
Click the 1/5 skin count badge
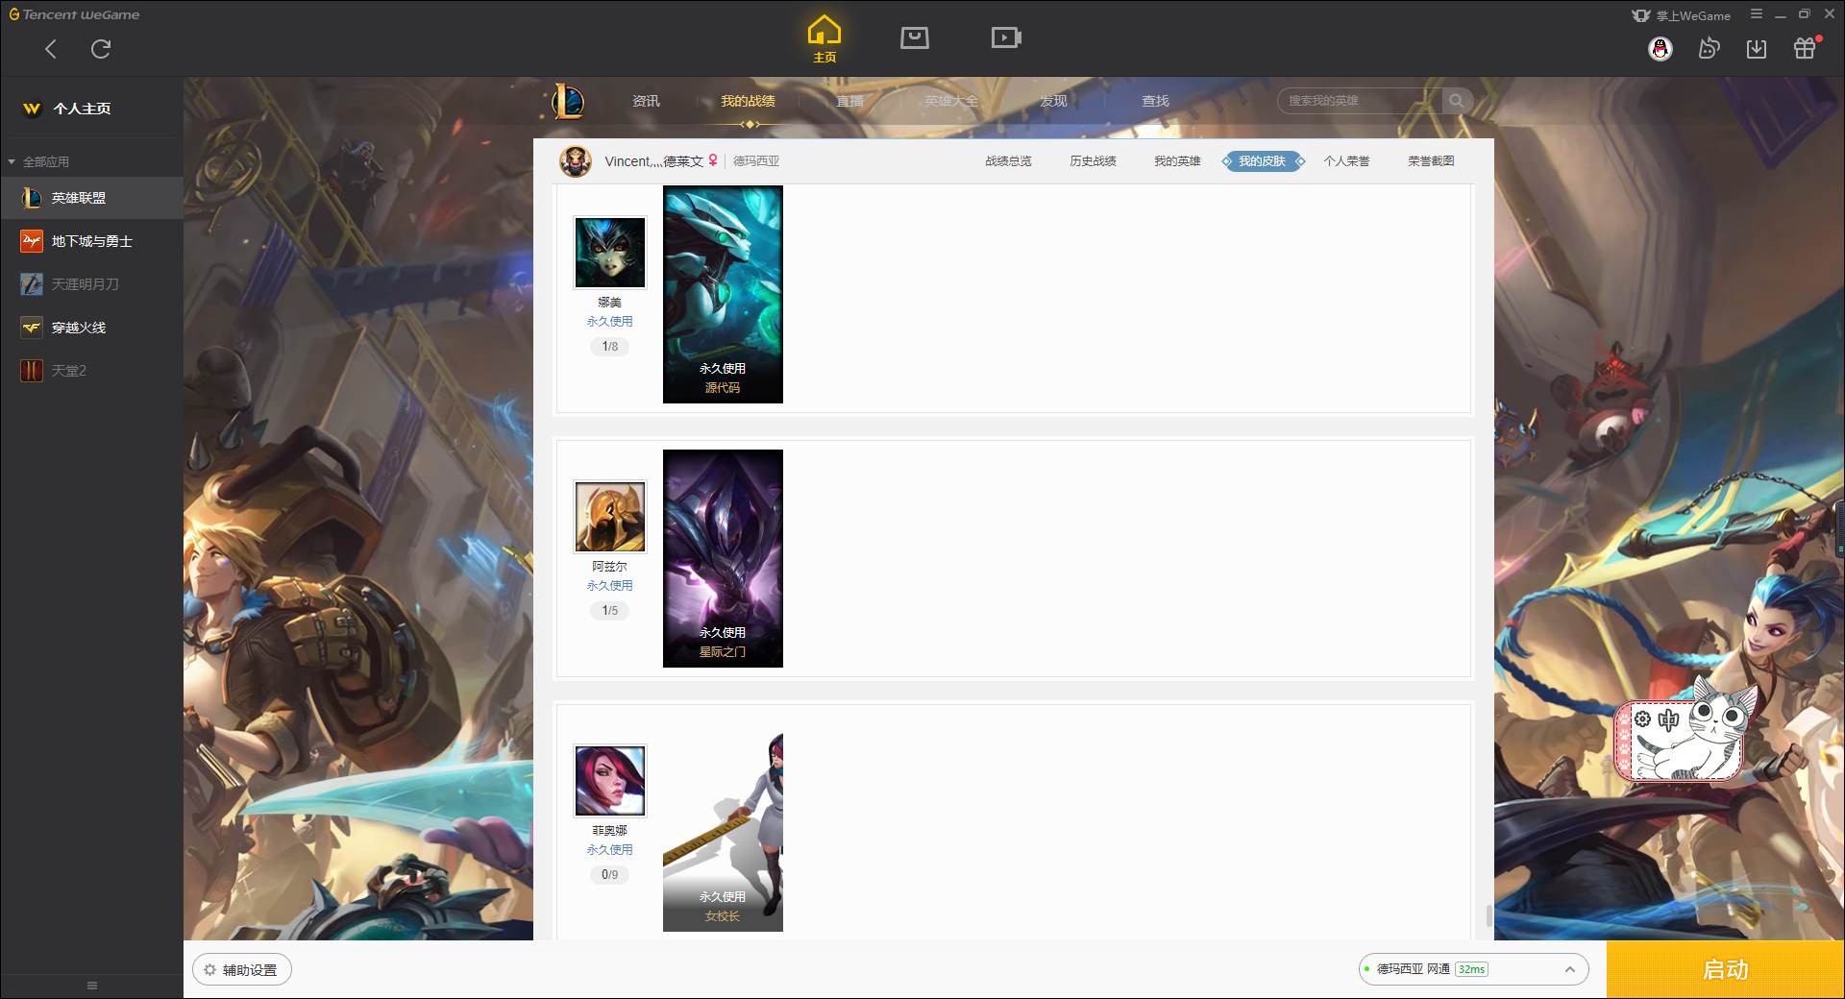coord(610,611)
